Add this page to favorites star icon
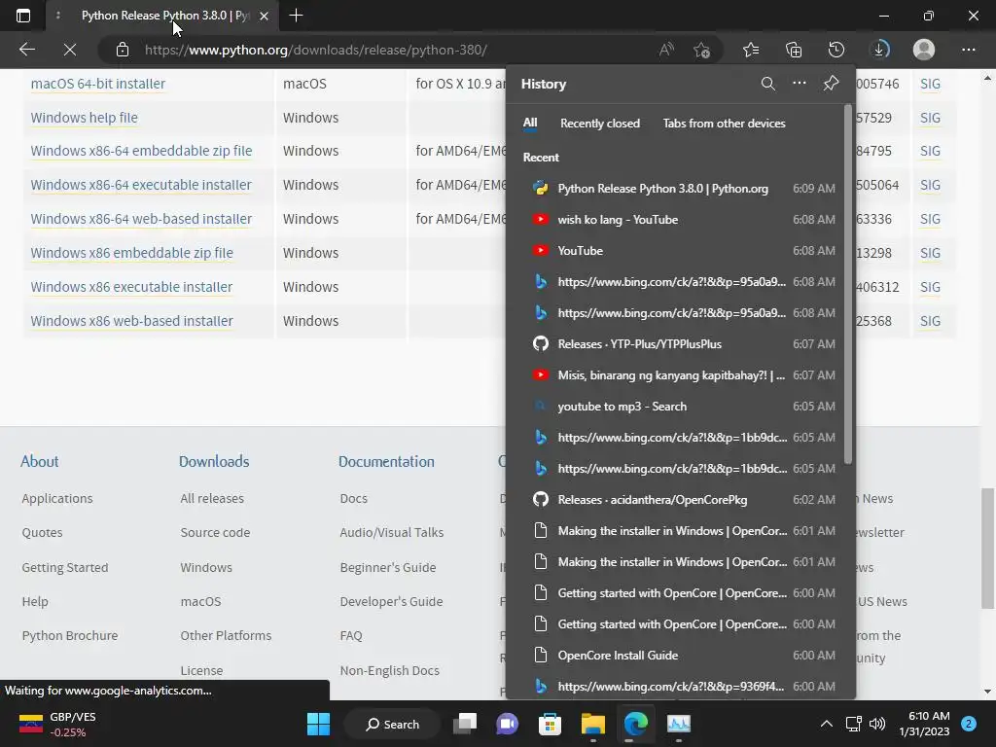The image size is (996, 747). point(702,50)
